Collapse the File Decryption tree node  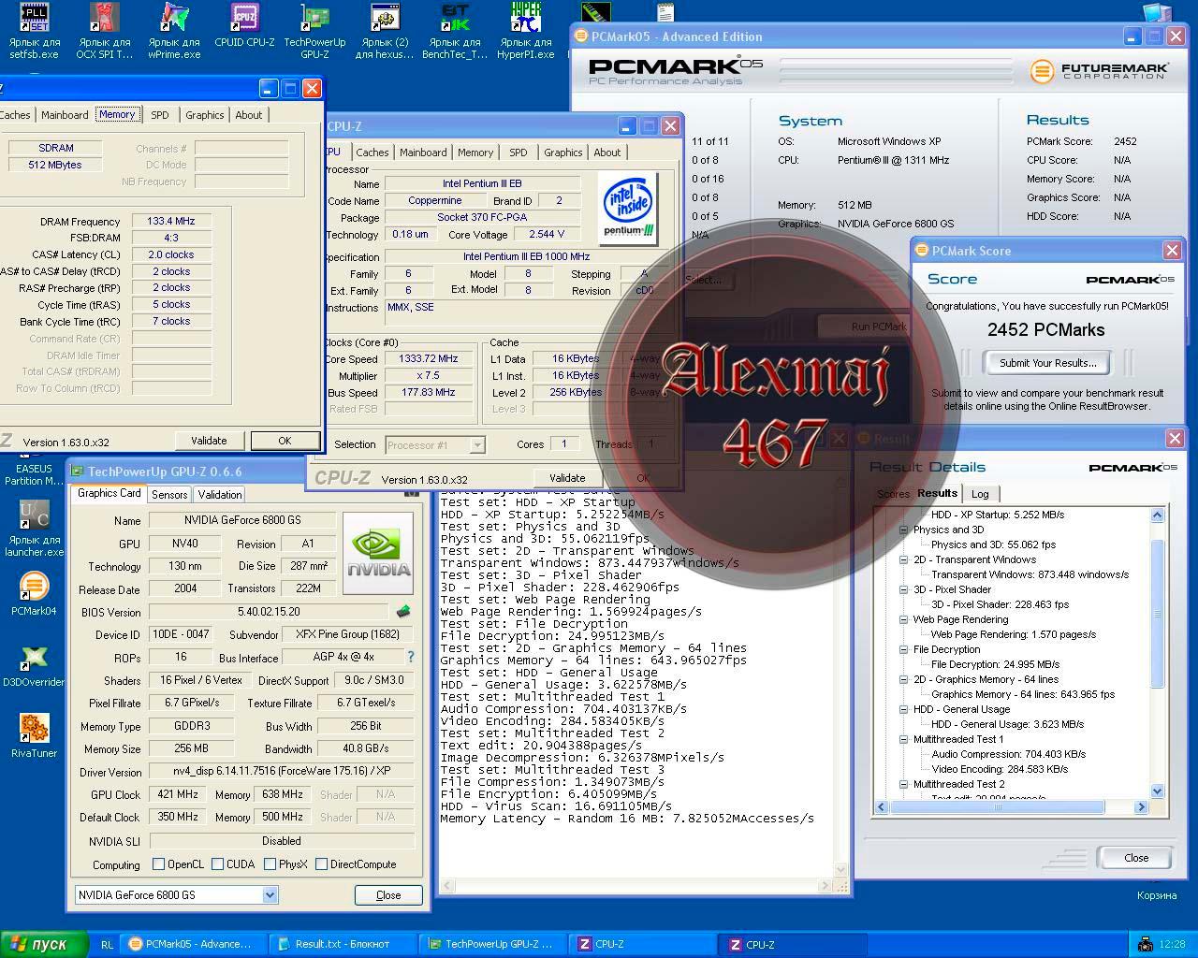(x=904, y=649)
